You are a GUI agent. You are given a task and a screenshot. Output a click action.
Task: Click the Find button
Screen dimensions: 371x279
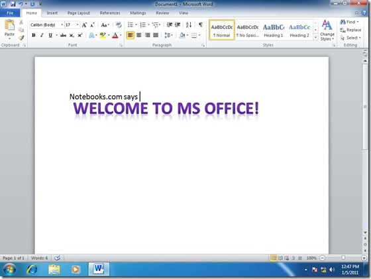349,22
